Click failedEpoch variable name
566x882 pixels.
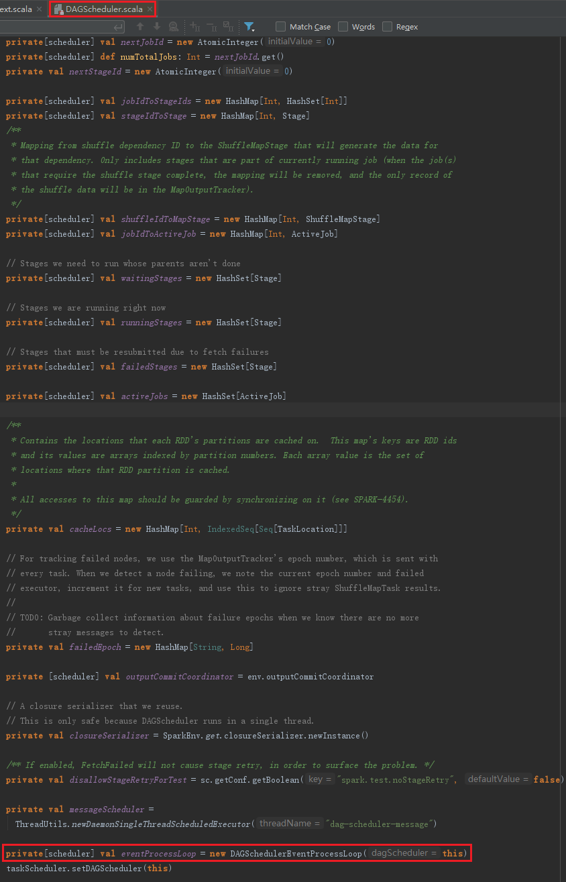95,647
